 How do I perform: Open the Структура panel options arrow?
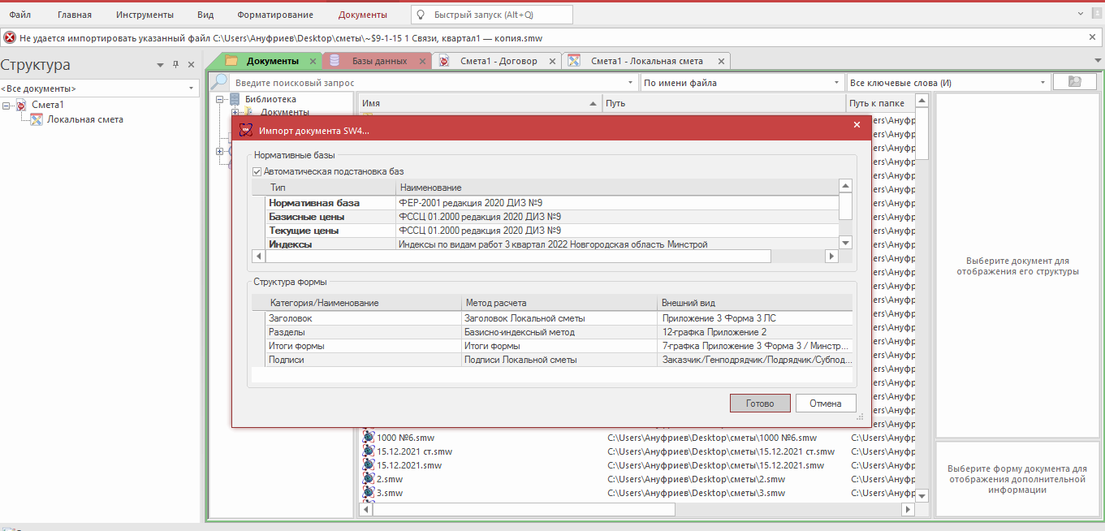click(160, 65)
